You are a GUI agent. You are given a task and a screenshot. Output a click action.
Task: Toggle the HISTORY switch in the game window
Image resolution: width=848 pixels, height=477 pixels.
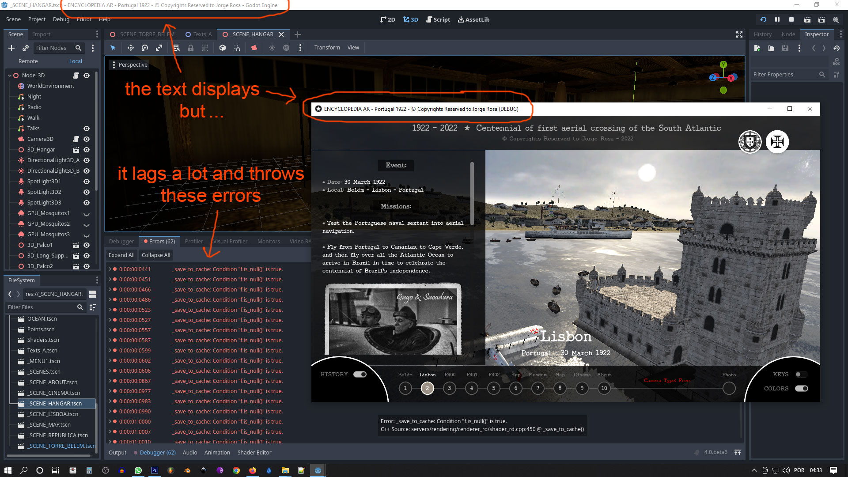pyautogui.click(x=360, y=374)
